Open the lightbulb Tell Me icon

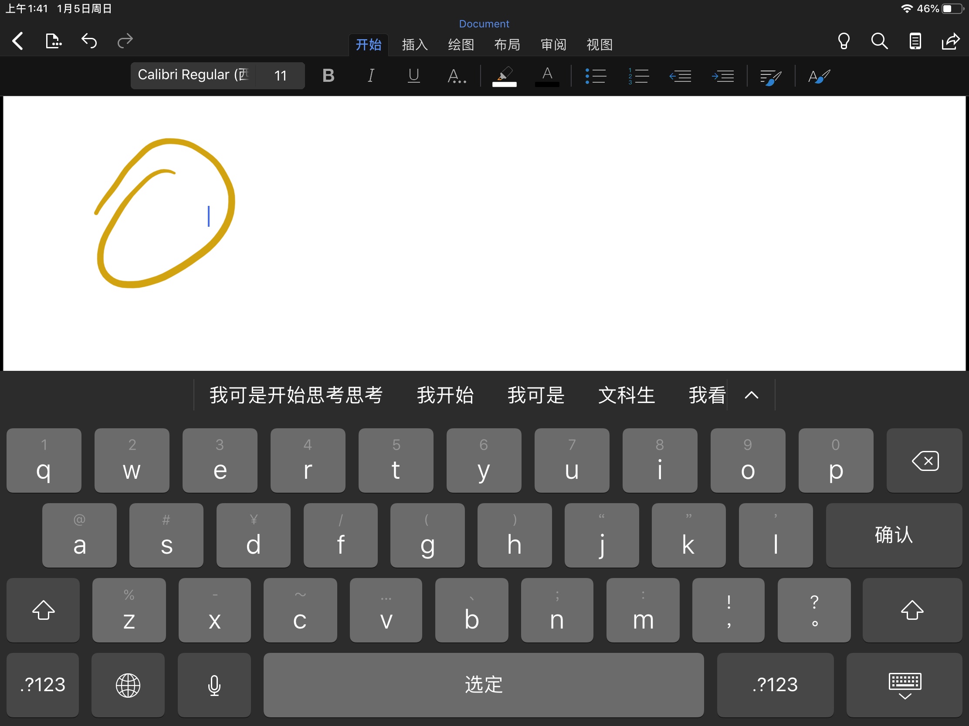tap(844, 41)
